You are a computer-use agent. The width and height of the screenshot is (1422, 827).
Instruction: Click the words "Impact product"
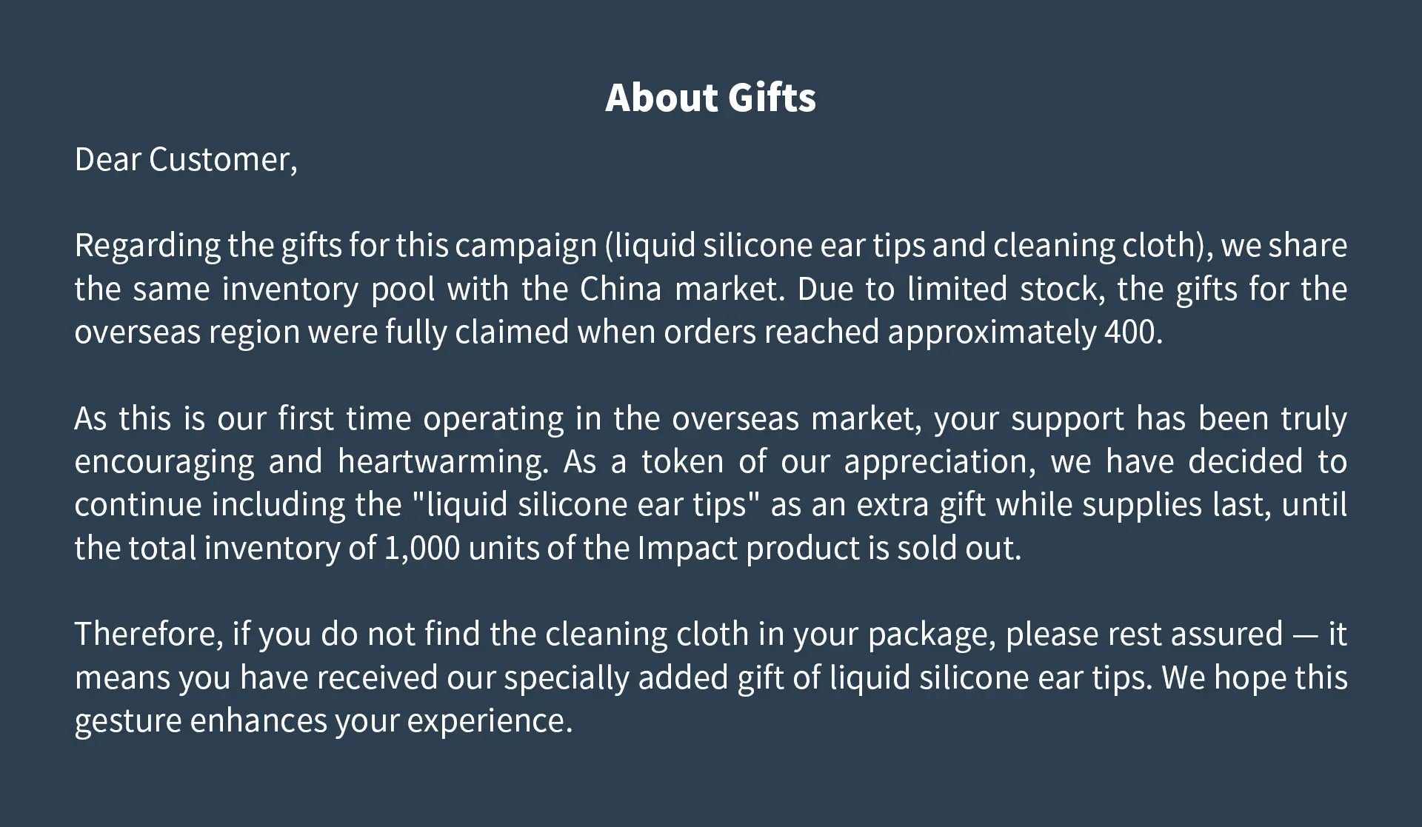pos(750,548)
